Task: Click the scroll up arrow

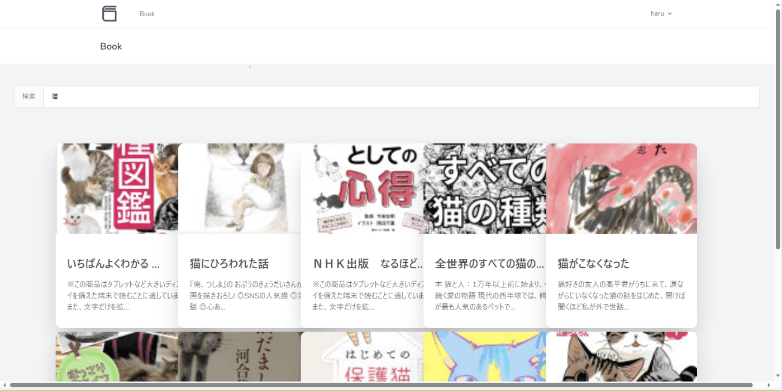Action: click(x=778, y=4)
